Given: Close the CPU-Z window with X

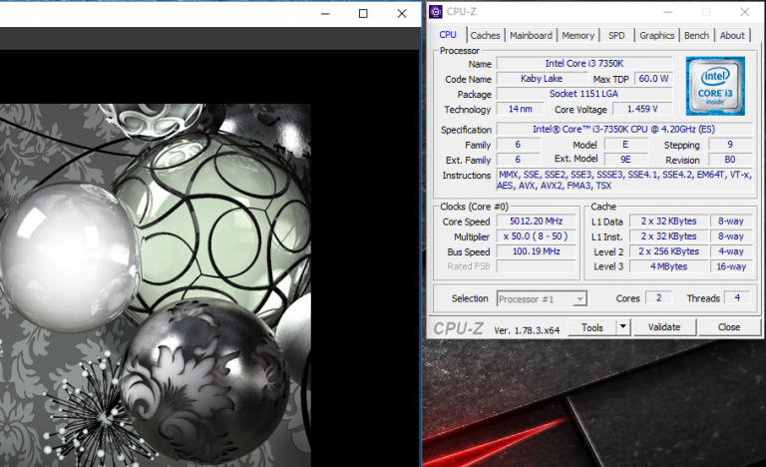Looking at the screenshot, I should (744, 12).
